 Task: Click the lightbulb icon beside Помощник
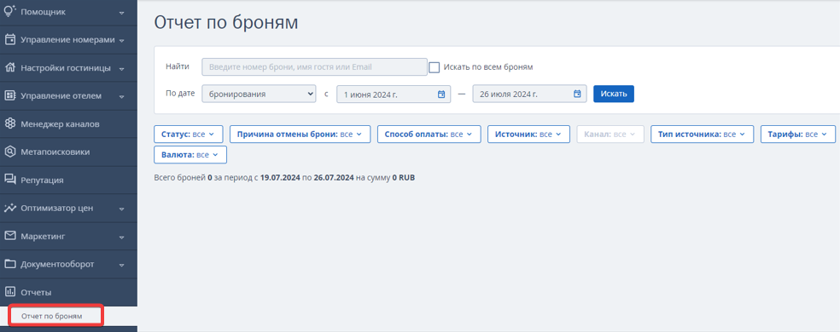(9, 11)
